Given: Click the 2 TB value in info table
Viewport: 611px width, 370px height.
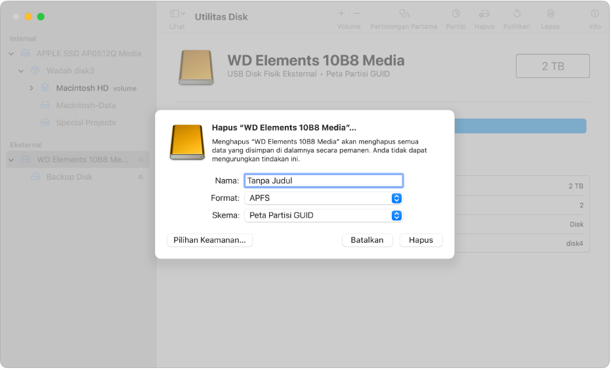Looking at the screenshot, I should point(576,186).
